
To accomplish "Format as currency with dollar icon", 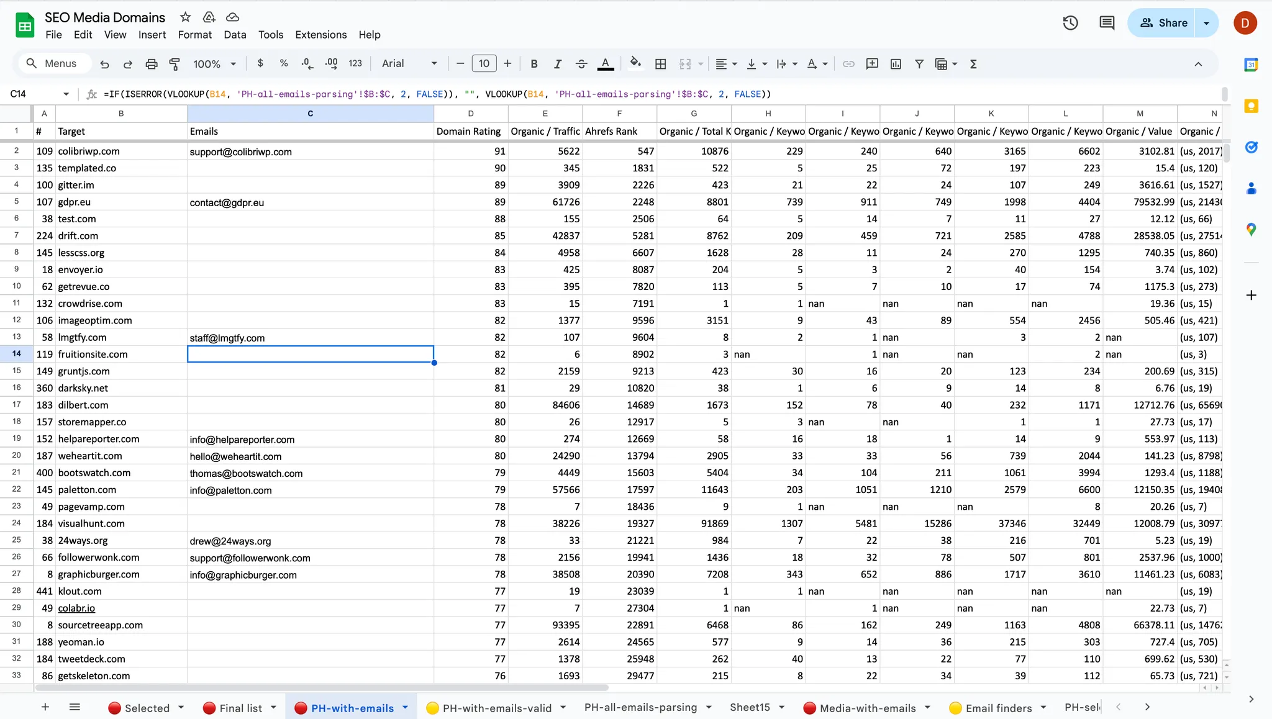I will (260, 63).
